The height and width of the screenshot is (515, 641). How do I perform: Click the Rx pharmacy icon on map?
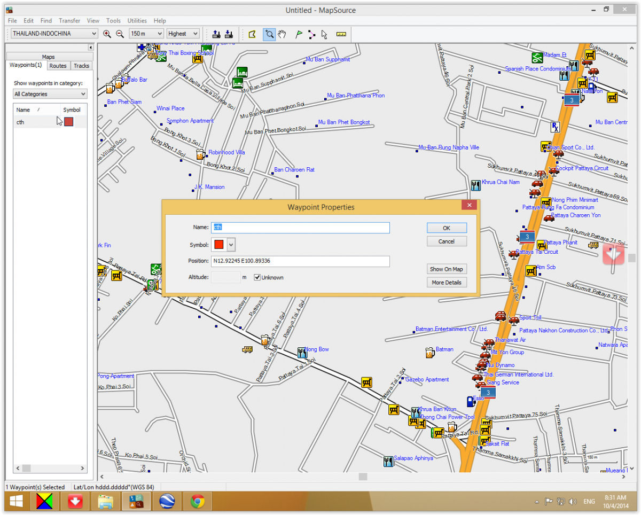pyautogui.click(x=556, y=127)
